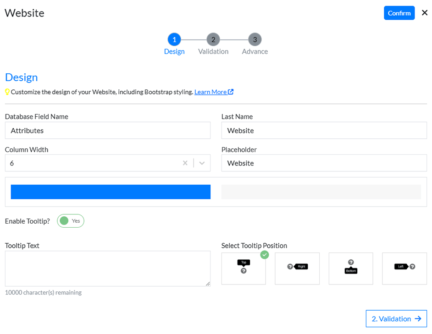Click the Database Field Name input
432x334 pixels.
(108, 131)
